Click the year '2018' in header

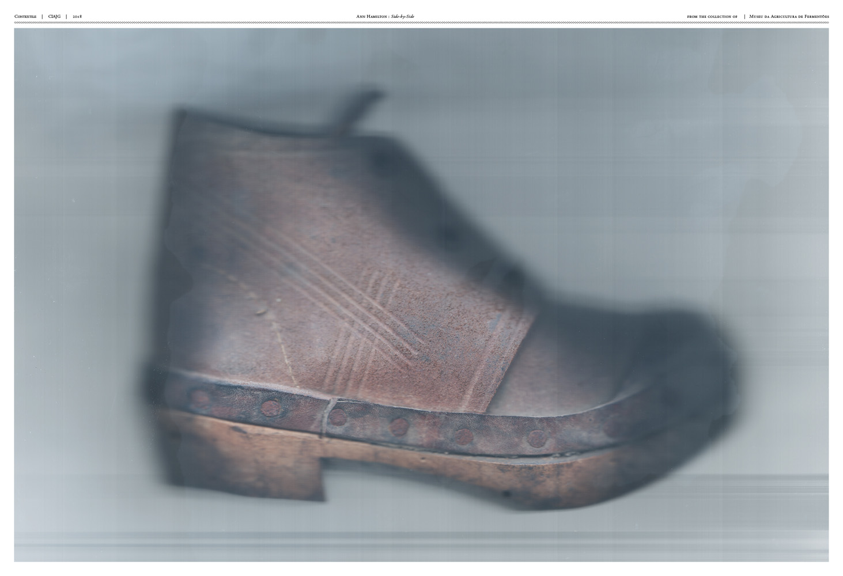tap(77, 17)
